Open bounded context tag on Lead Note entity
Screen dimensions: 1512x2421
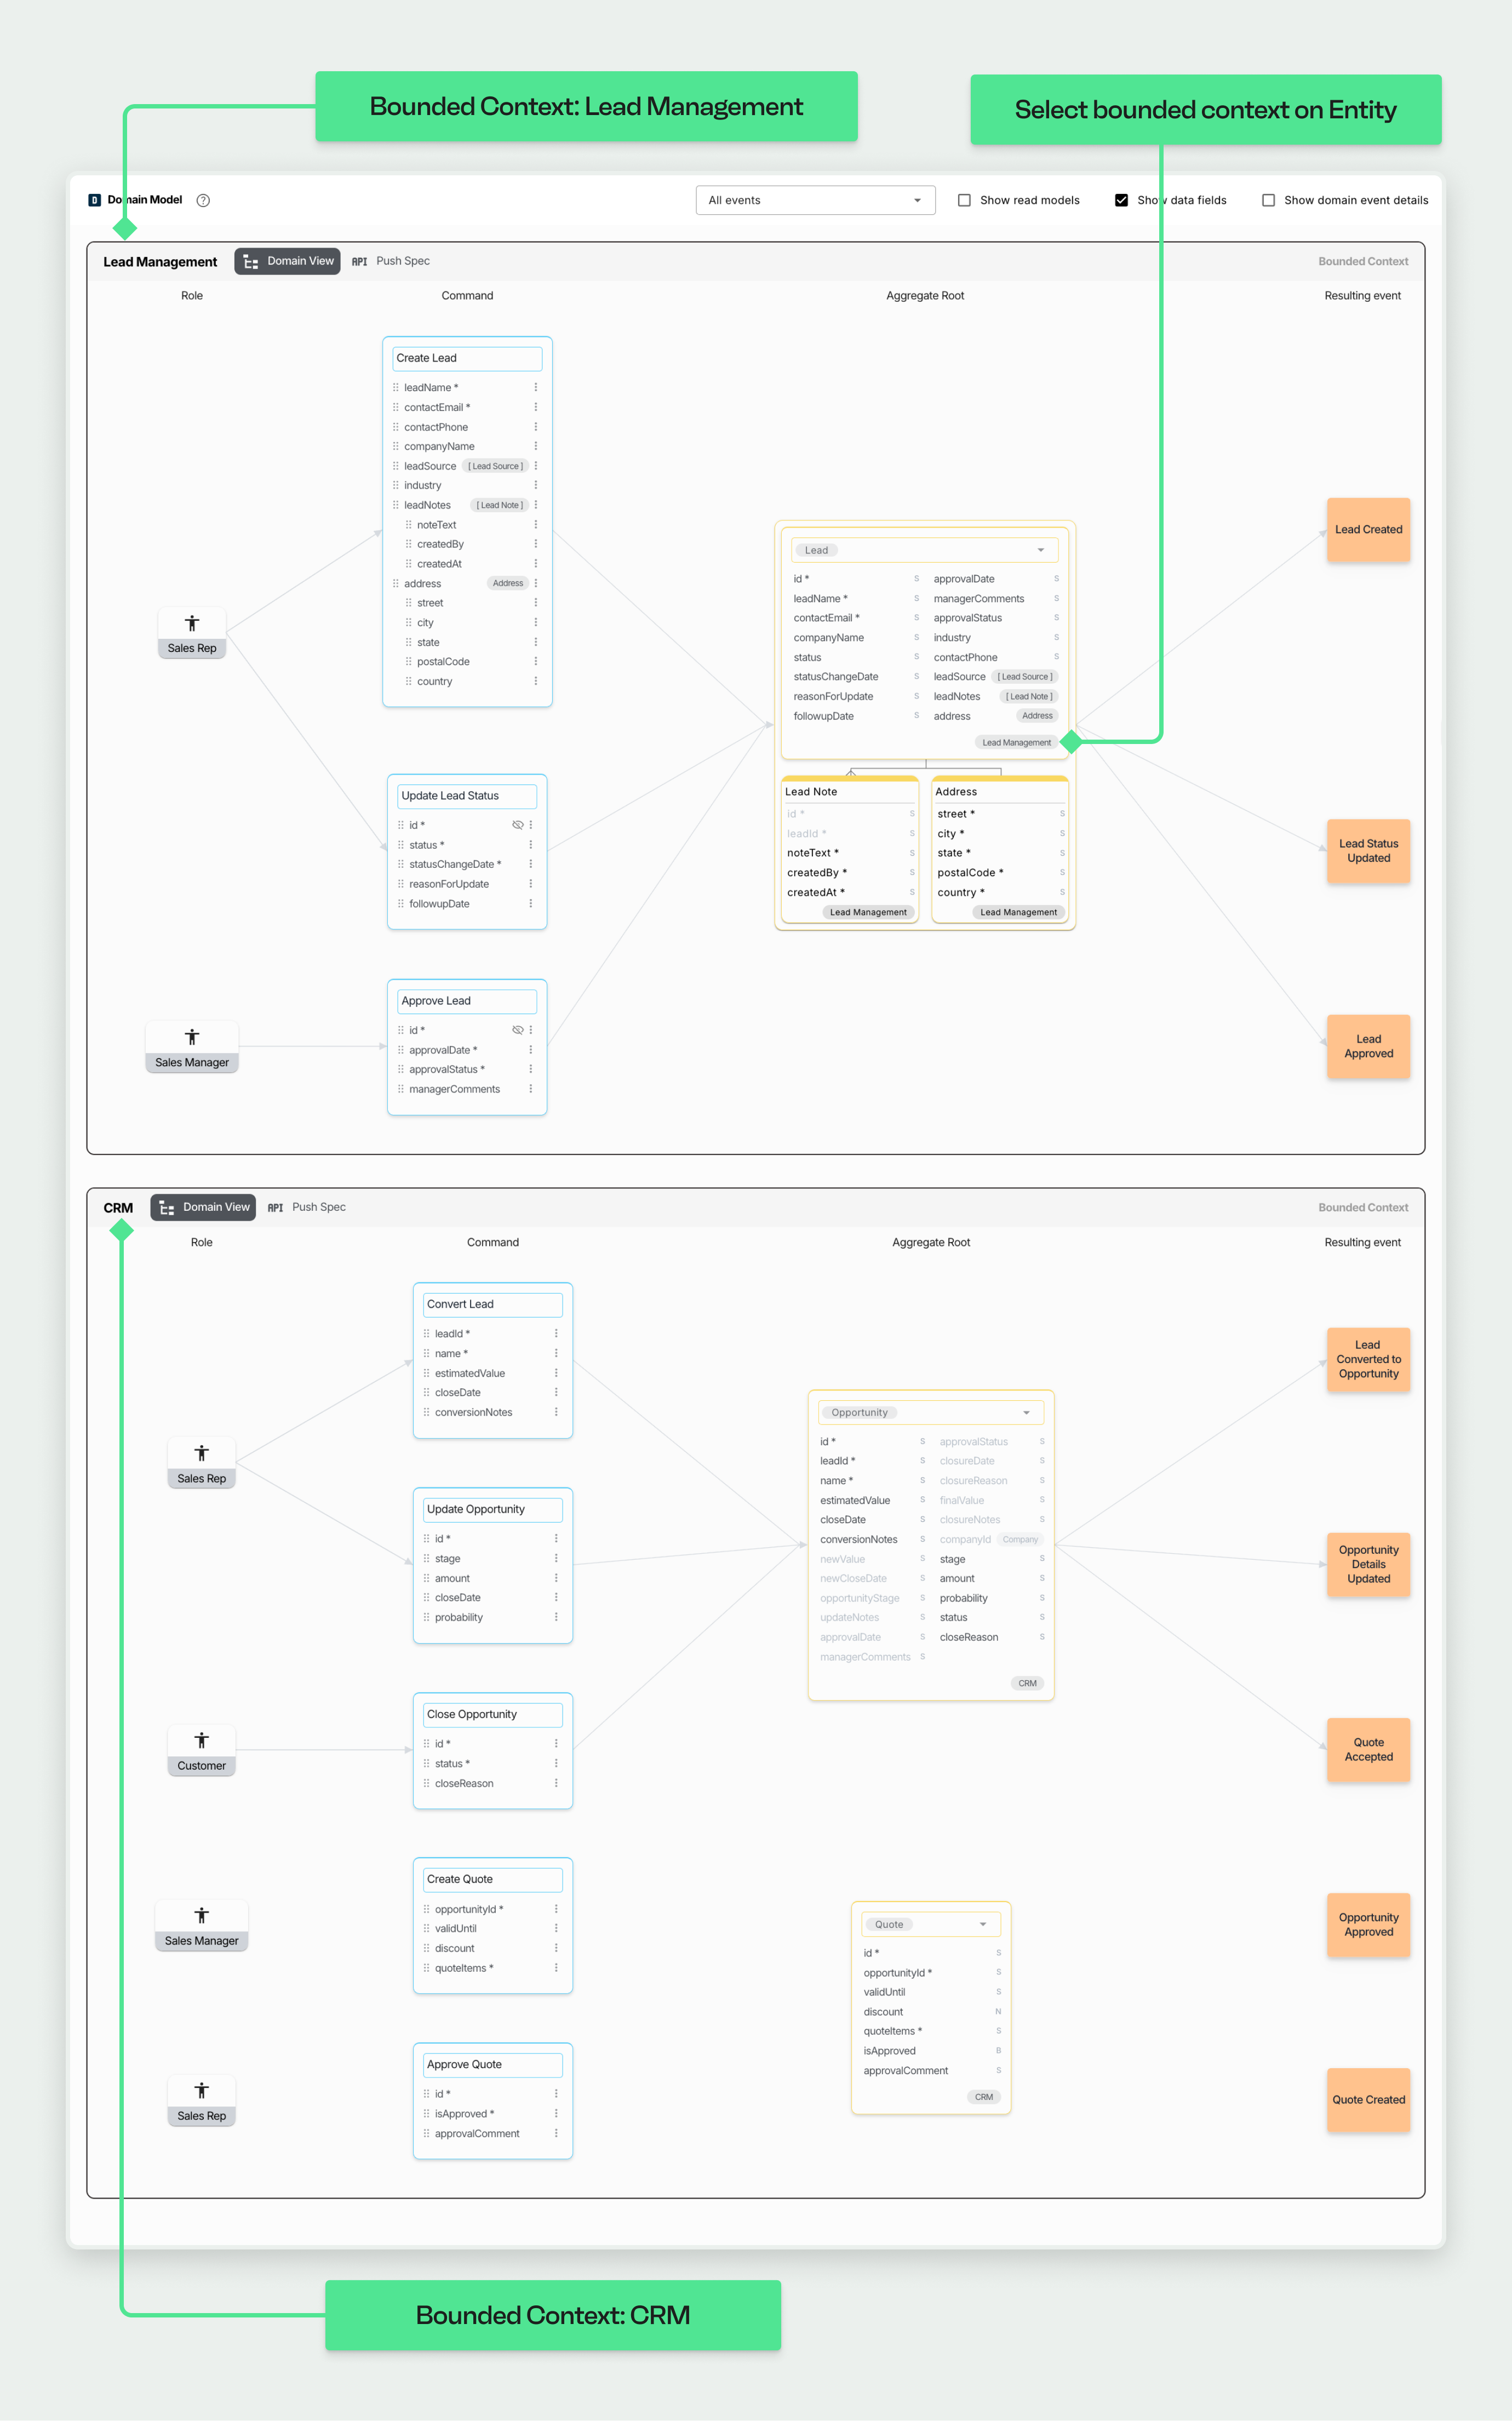[x=868, y=912]
